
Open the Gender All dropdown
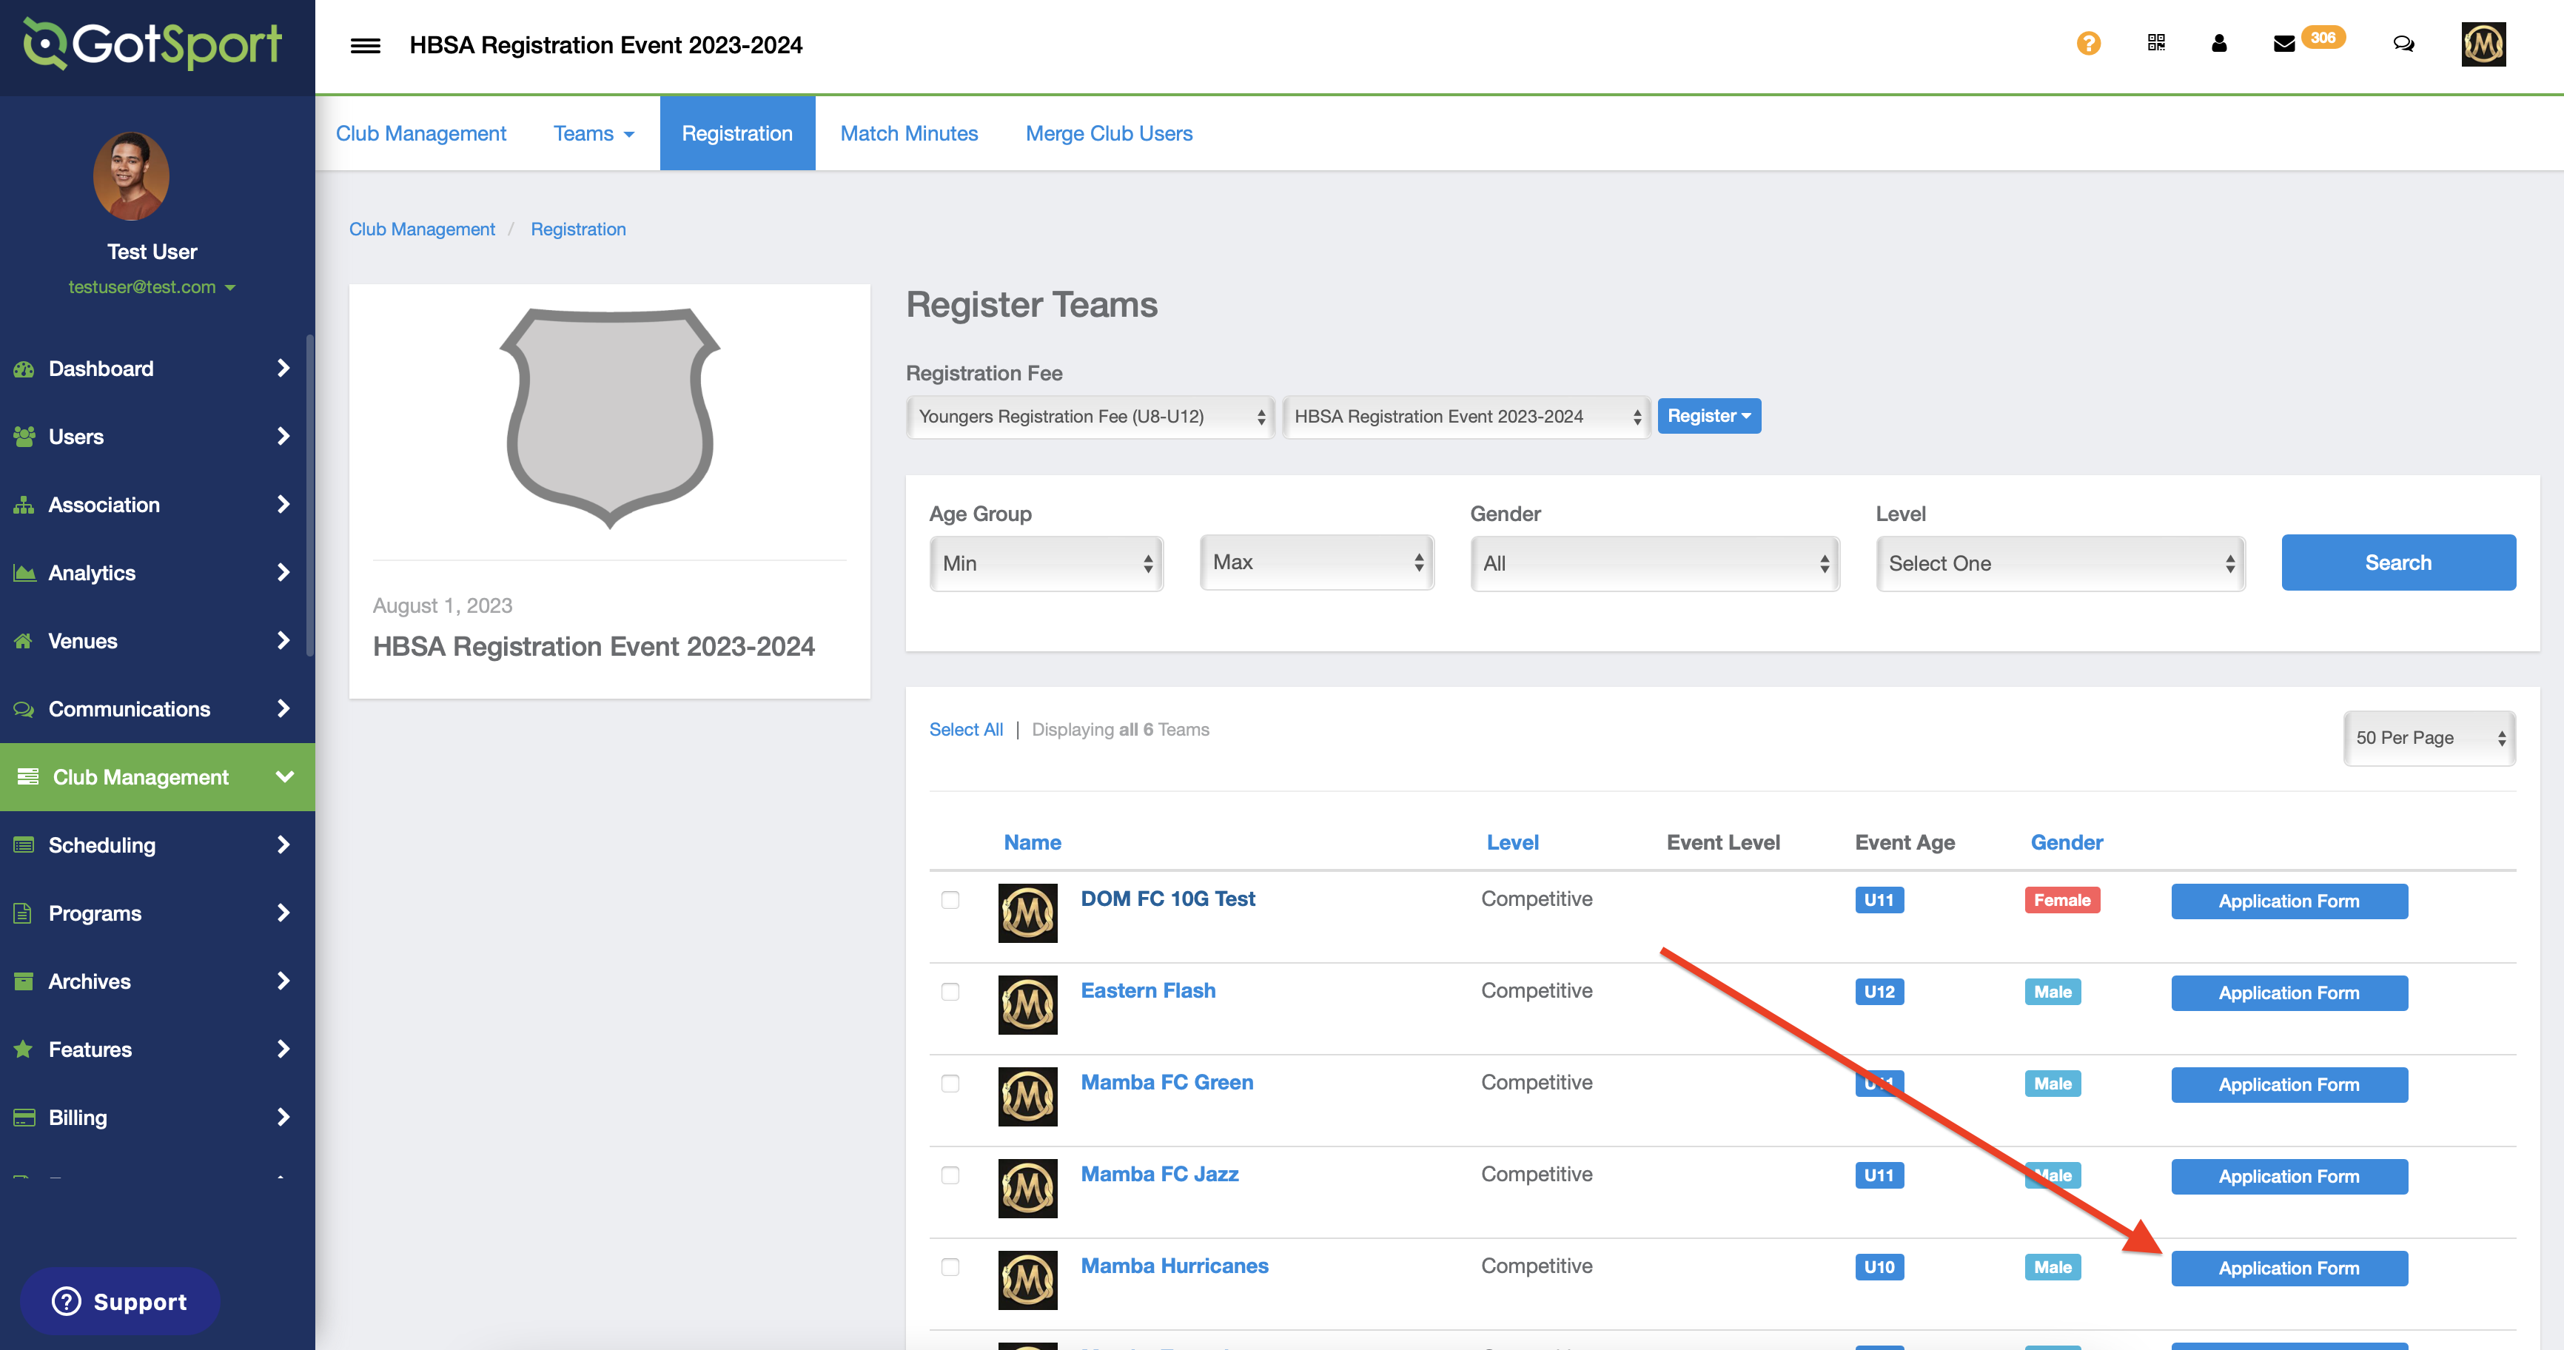[x=1654, y=563]
